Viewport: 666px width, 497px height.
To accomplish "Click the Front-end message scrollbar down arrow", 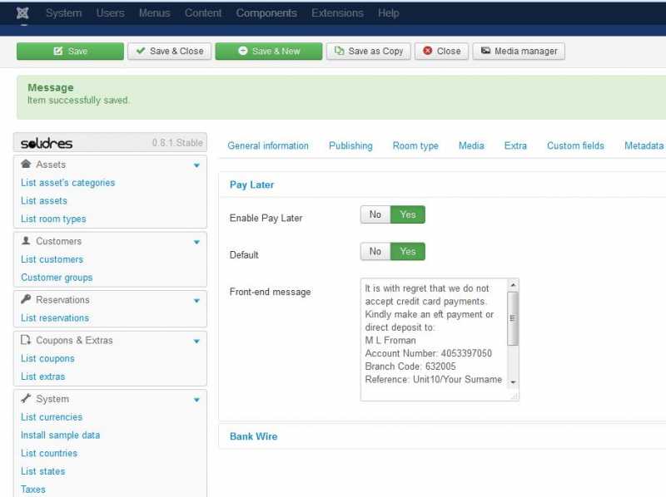I will point(513,381).
